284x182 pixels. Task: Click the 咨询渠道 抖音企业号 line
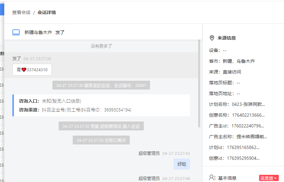pyautogui.click(x=75, y=110)
